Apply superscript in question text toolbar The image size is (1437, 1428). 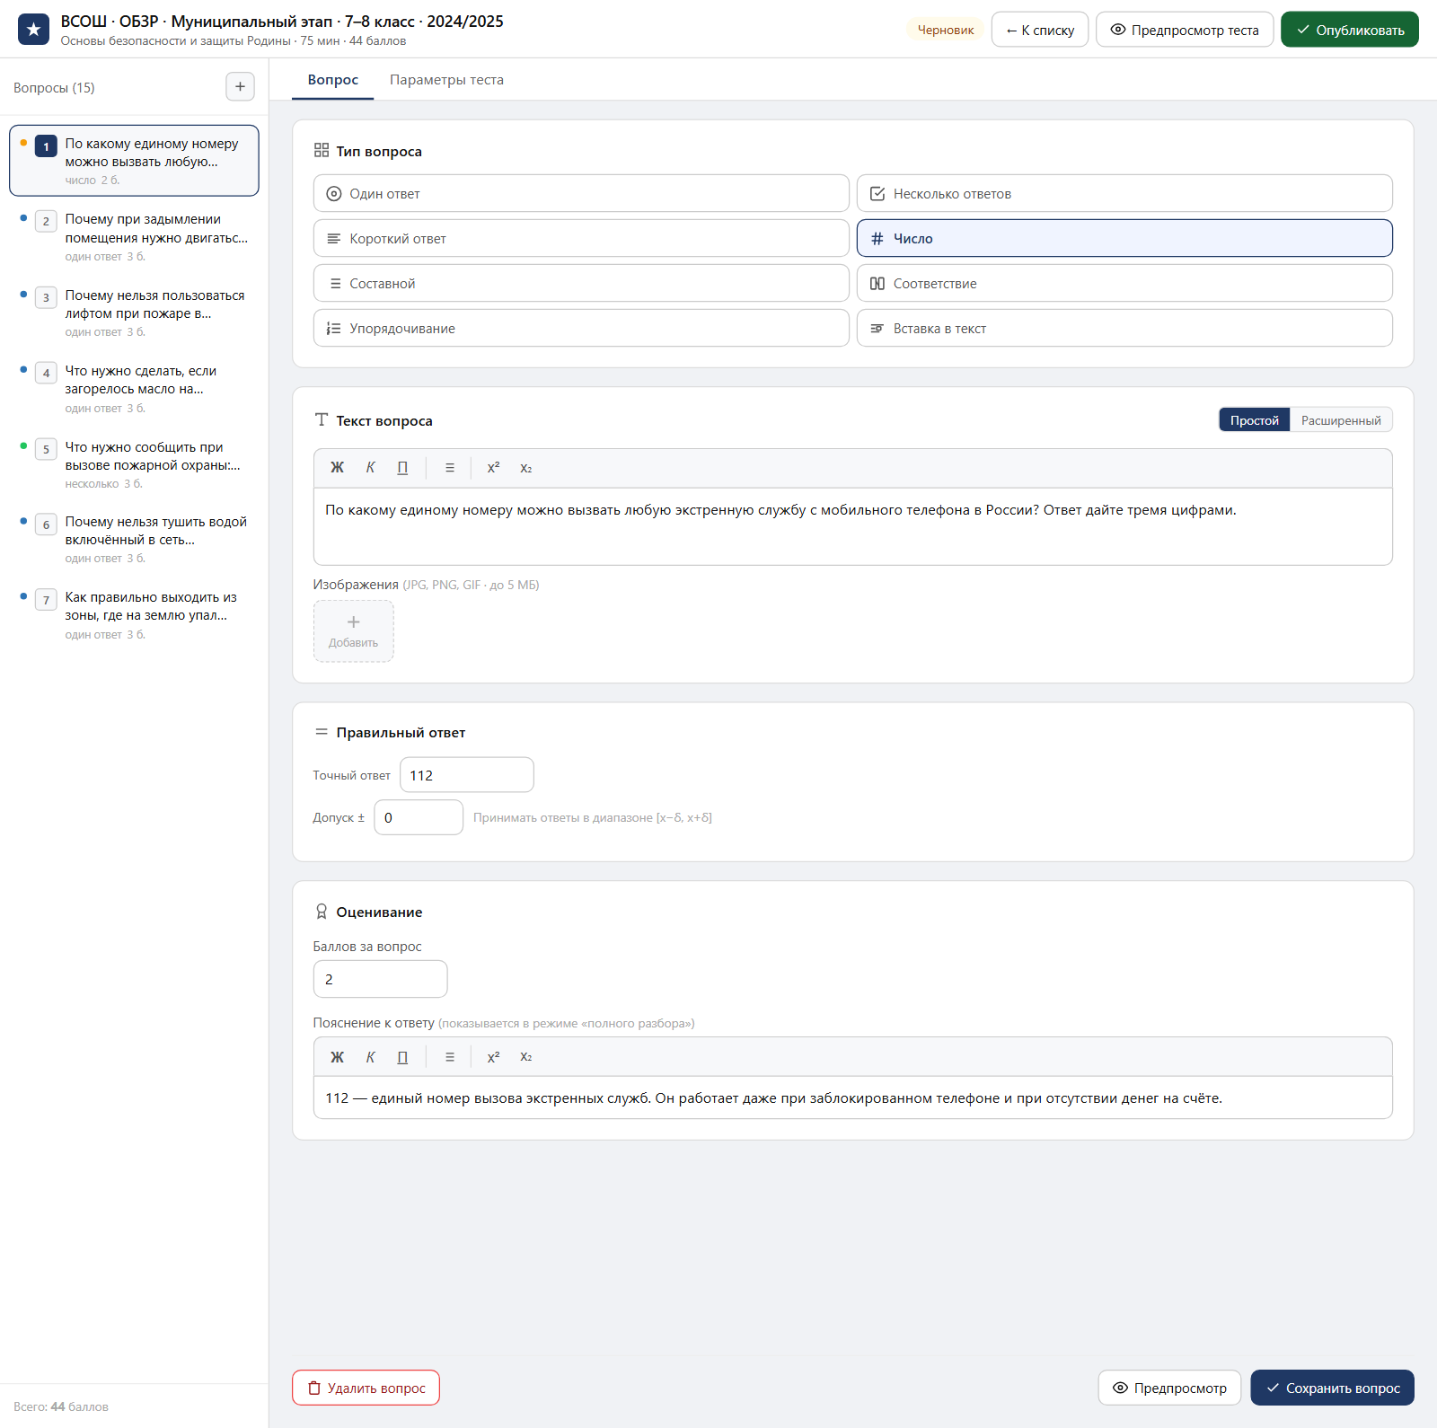click(x=493, y=468)
